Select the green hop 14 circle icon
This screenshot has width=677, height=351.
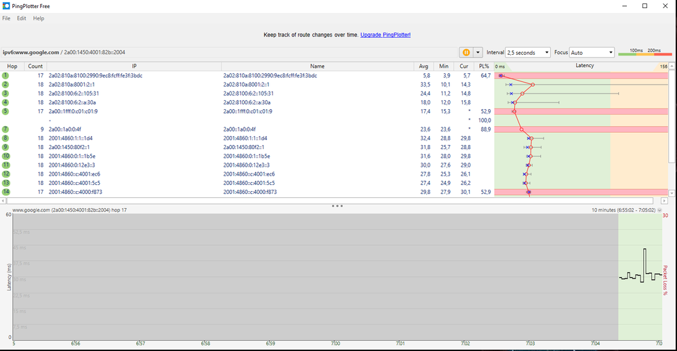[5, 192]
